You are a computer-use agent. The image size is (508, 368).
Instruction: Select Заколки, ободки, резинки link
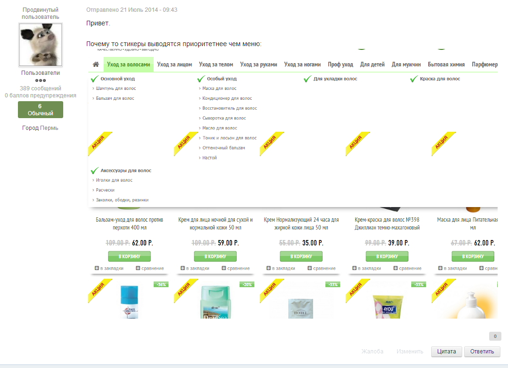[122, 200]
